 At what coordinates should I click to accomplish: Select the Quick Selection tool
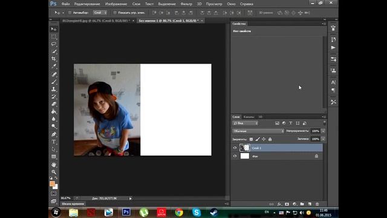pos(54,51)
